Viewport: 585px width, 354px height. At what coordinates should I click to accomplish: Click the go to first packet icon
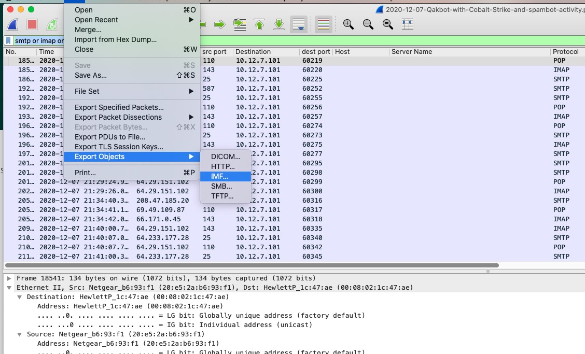259,25
